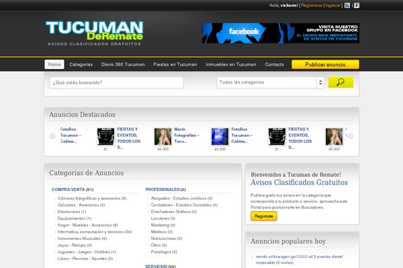Click the magnifier search button

(341, 82)
